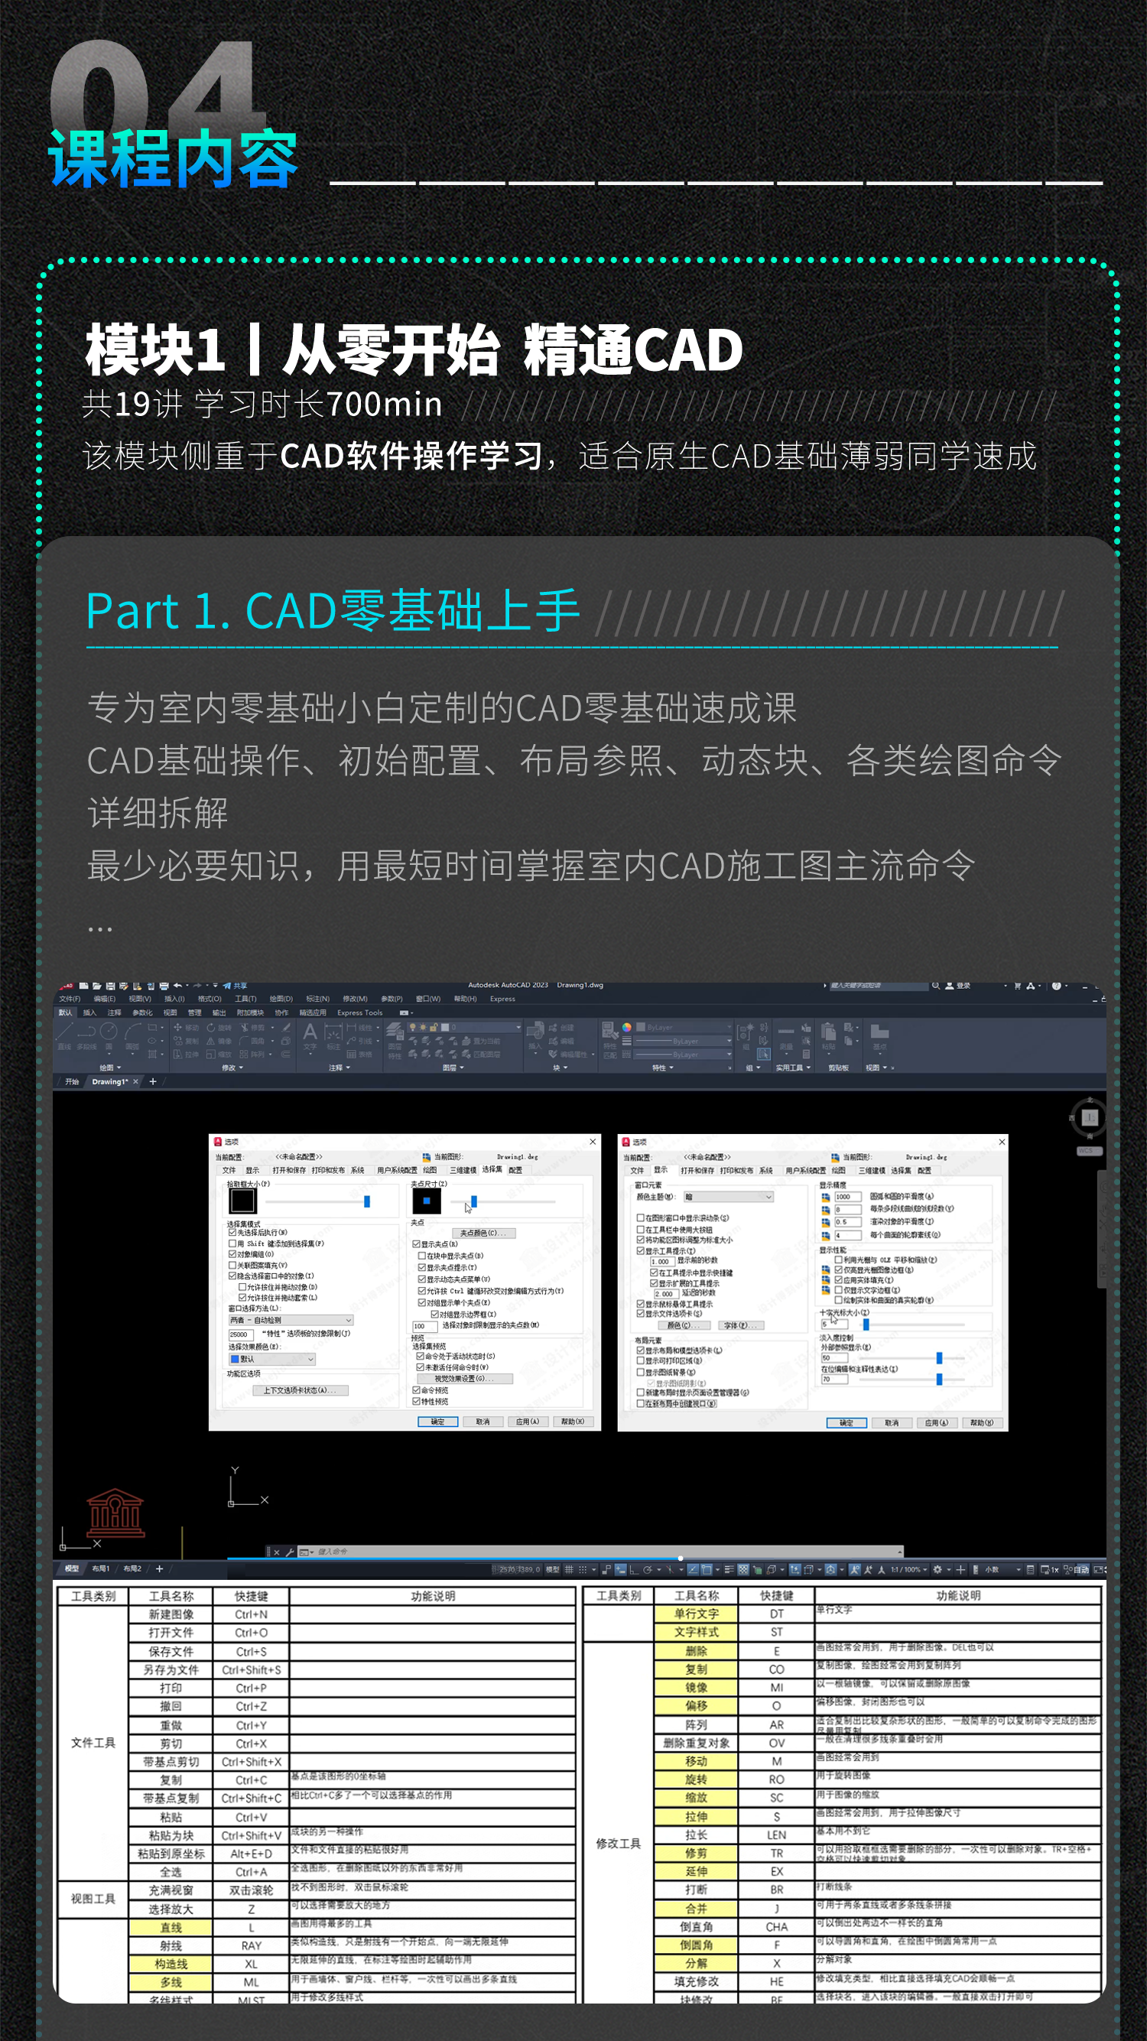Image resolution: width=1147 pixels, height=2041 pixels.
Task: Click the Plot/print icon in quick access toolbar
Action: tap(164, 986)
